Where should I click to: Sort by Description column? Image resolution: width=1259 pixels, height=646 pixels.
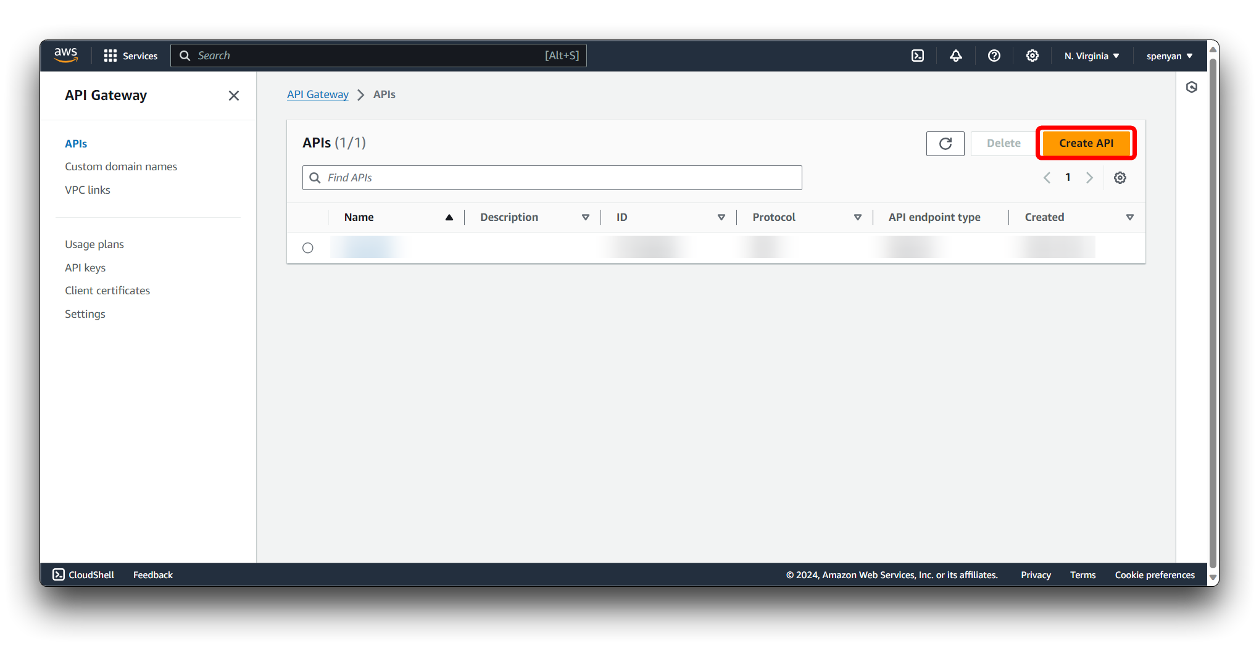tap(586, 217)
